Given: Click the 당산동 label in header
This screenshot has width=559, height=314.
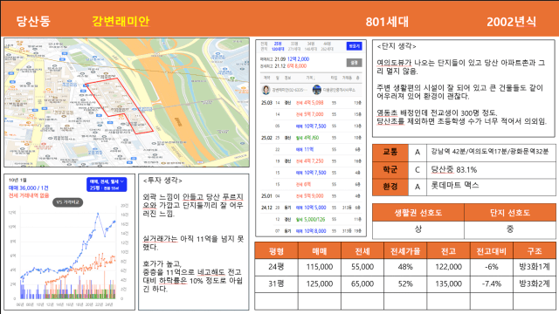Looking at the screenshot, I should [x=33, y=21].
